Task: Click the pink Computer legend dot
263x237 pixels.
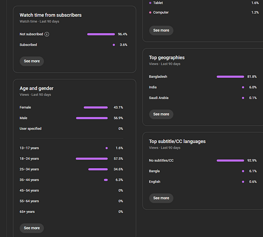Action: [150, 12]
